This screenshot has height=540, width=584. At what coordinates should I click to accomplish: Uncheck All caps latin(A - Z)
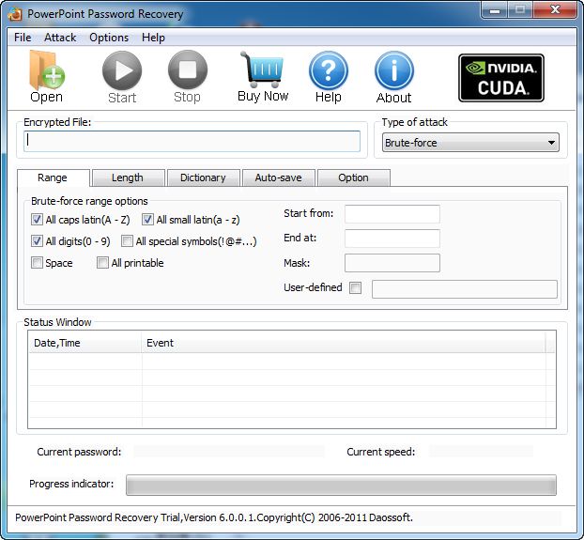point(38,220)
